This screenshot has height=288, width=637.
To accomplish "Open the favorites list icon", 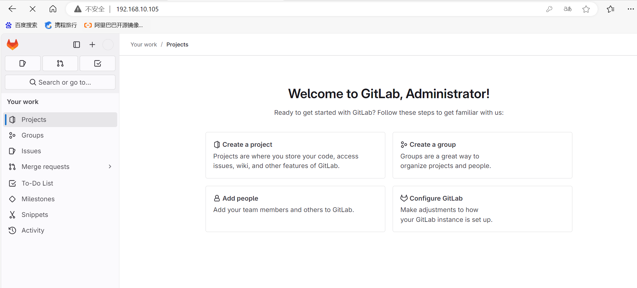I will click(611, 9).
